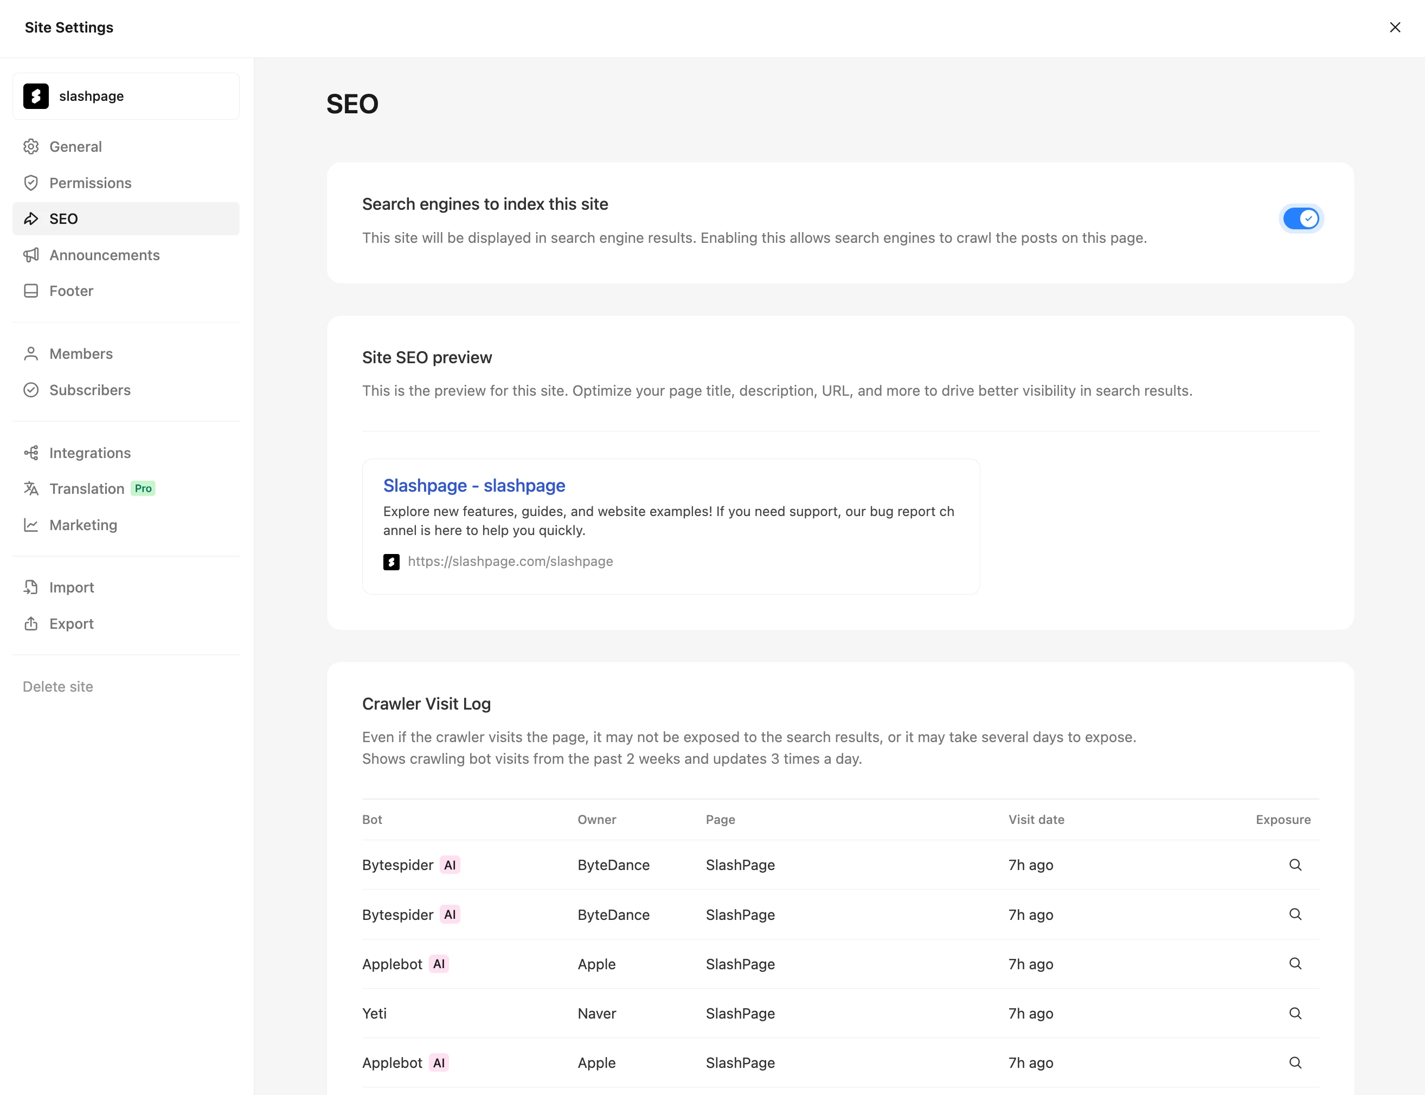
Task: Click the Integrations nodes icon
Action: pos(31,453)
